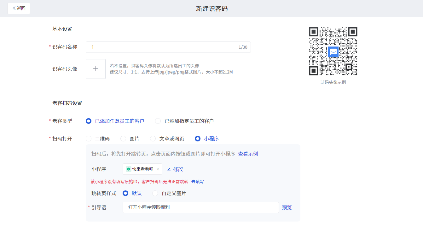This screenshot has height=225, width=423.
Task: Click the 预览 preview link
Action: tap(287, 207)
